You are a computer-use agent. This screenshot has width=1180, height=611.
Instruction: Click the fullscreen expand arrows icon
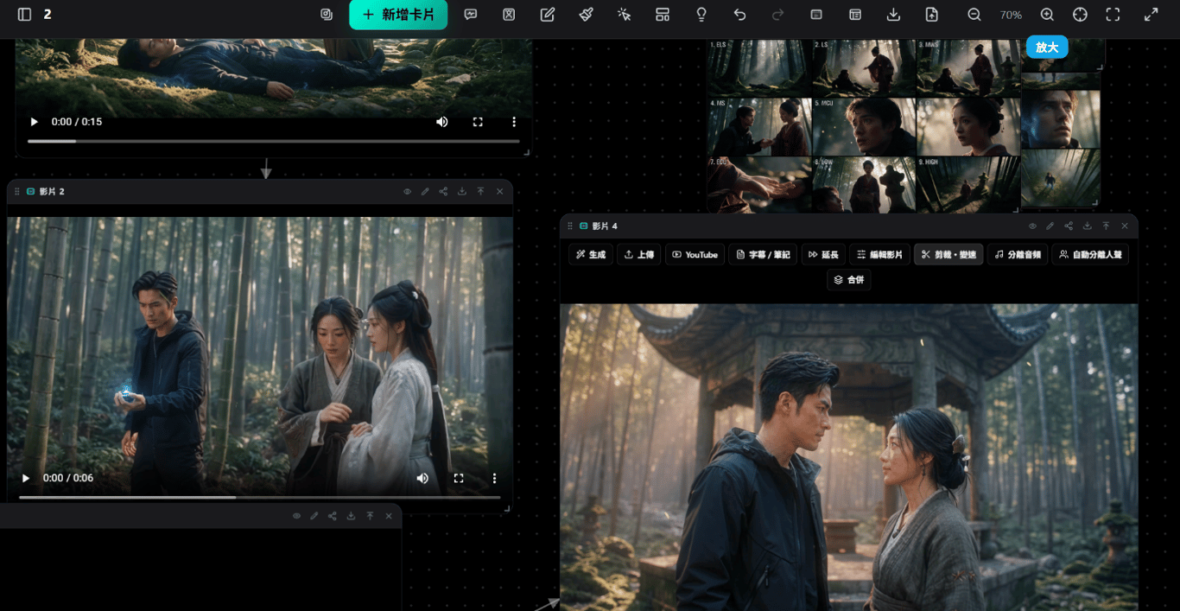coord(1151,15)
